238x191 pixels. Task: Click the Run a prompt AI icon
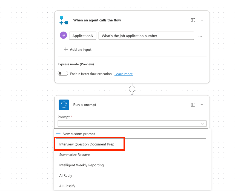coord(64,105)
